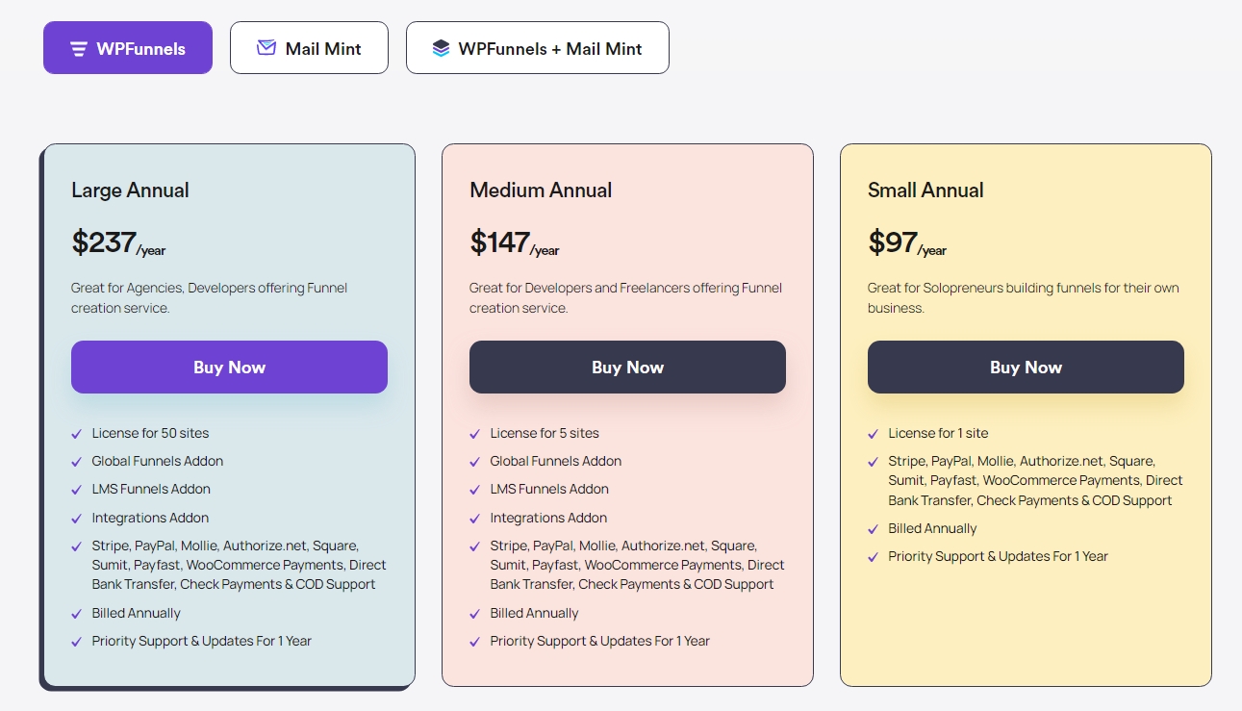Switch to the Mail Mint tab

309,48
